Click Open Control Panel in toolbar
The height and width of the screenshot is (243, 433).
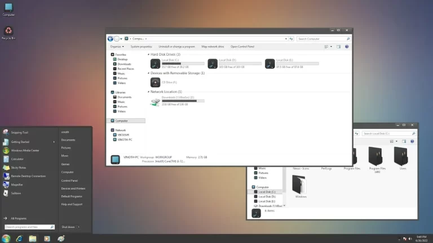pyautogui.click(x=242, y=47)
